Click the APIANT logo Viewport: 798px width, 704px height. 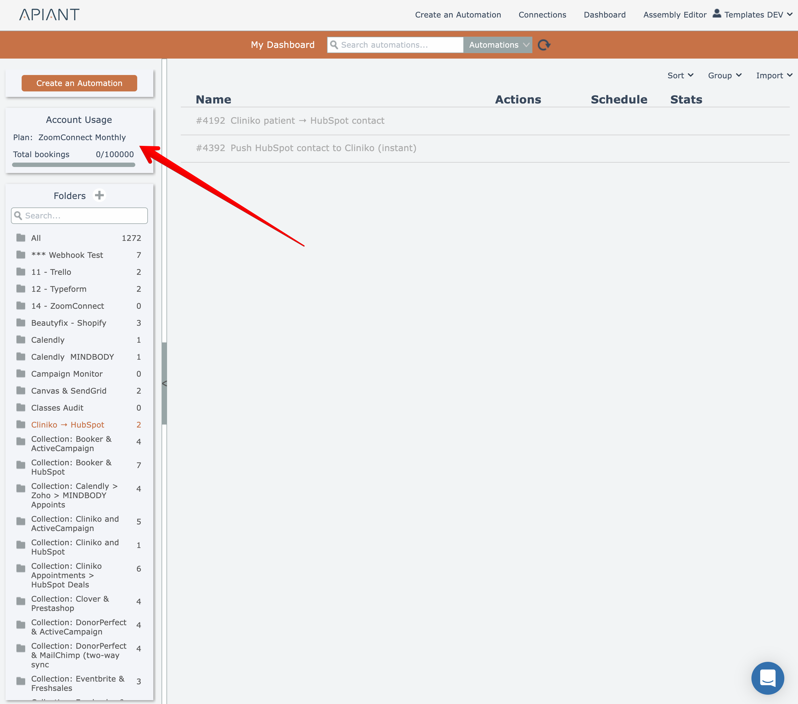[x=49, y=15]
